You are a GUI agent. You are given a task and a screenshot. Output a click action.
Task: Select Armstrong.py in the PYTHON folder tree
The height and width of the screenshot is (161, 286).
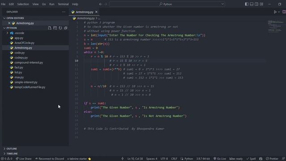coord(35,48)
